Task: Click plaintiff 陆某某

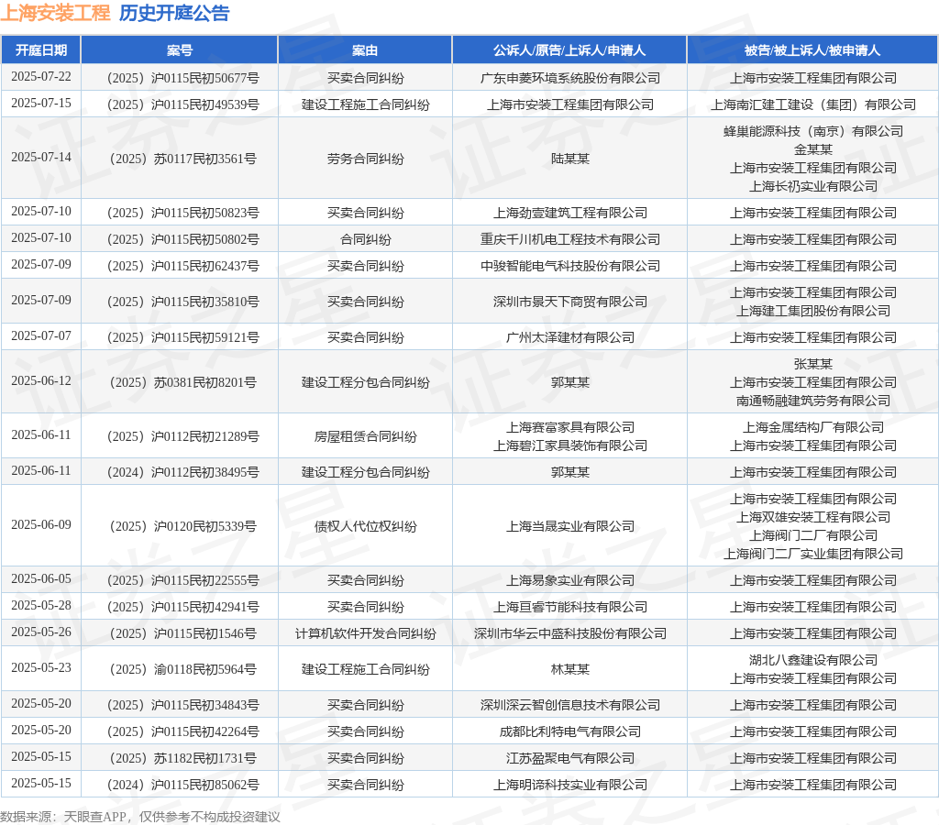Action: click(570, 159)
